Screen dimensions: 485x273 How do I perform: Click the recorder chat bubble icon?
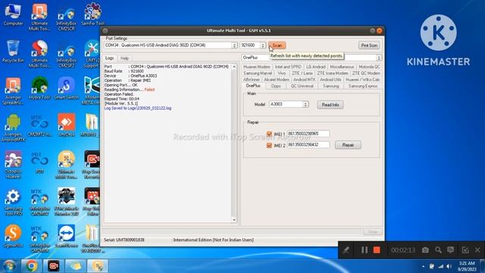pos(450,249)
